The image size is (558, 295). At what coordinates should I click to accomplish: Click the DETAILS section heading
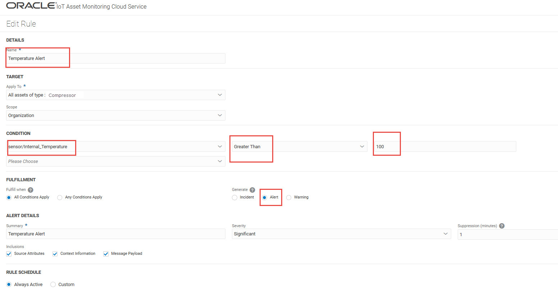coord(15,40)
